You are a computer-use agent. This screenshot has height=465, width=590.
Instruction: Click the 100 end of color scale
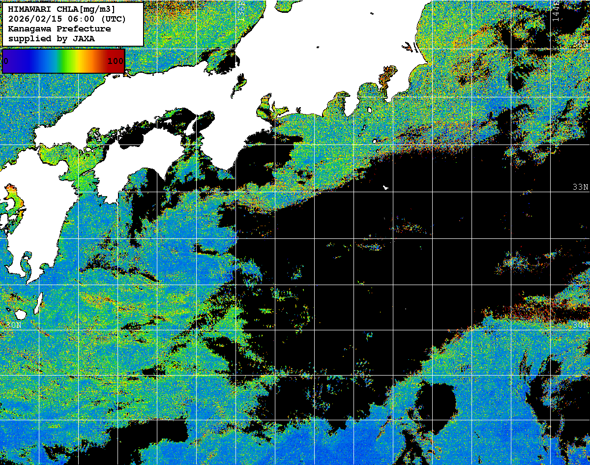click(115, 61)
